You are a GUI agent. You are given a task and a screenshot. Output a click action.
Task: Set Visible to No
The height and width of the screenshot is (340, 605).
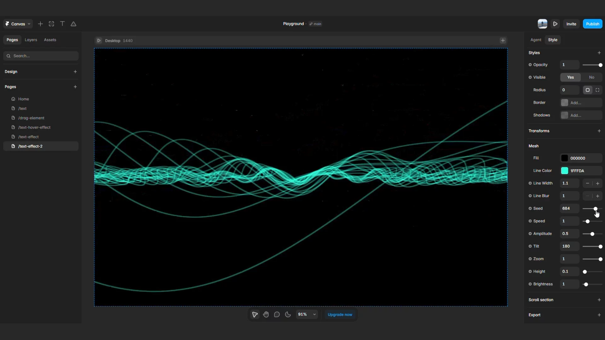point(591,77)
